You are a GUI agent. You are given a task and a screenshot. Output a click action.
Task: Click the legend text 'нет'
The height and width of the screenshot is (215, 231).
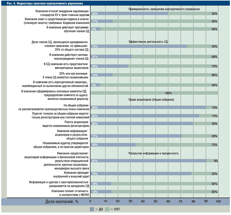(x=117, y=209)
